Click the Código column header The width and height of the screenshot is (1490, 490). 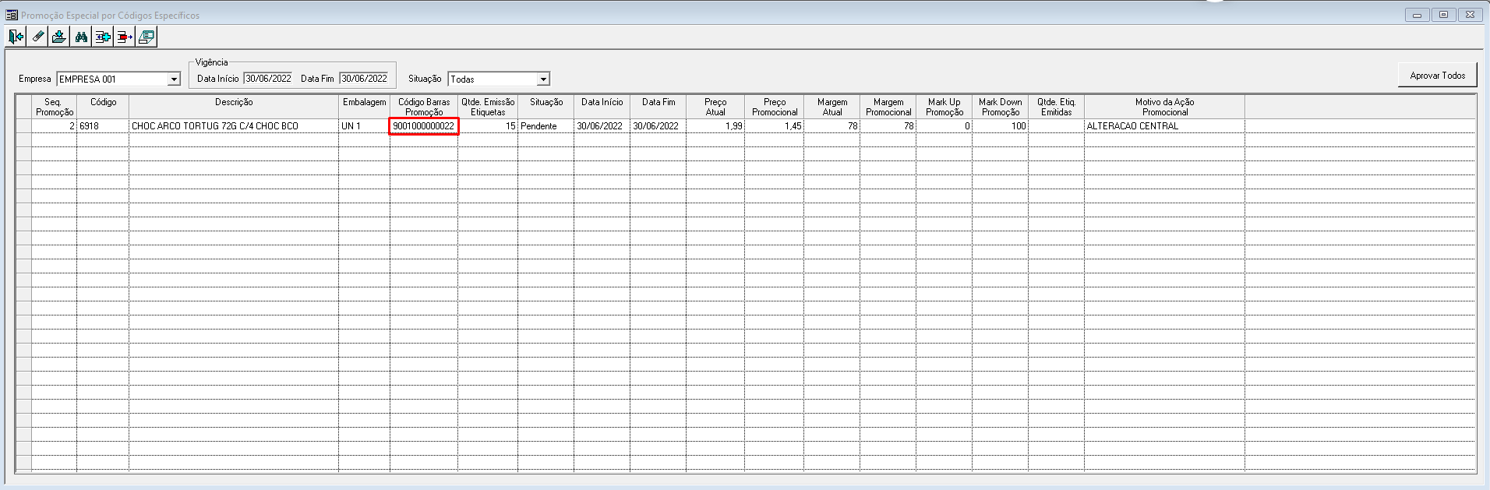click(x=103, y=107)
